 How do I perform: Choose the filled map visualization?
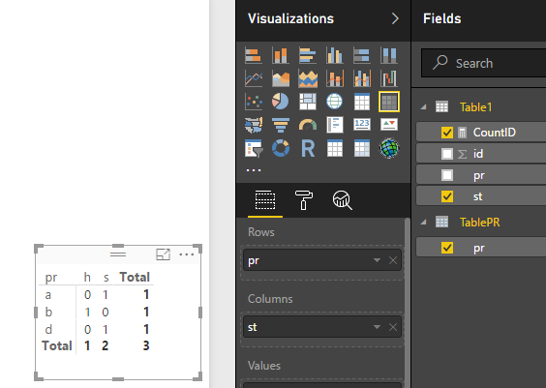253,125
